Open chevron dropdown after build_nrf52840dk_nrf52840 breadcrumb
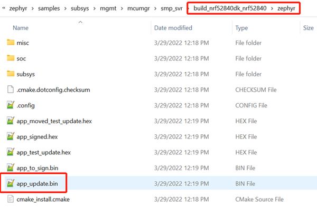 pos(272,8)
